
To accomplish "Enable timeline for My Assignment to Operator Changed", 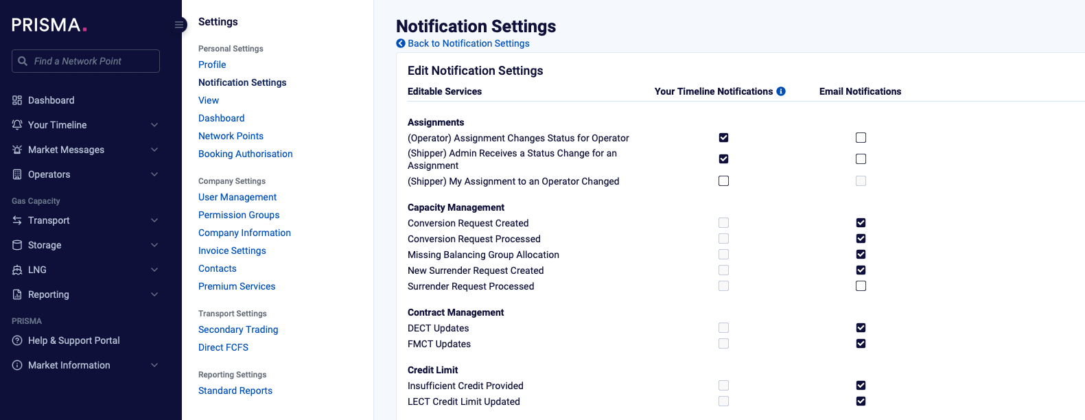I will [723, 181].
